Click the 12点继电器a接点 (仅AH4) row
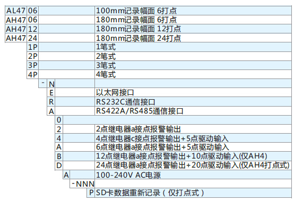Screen dimensions: 294x201 click(174, 156)
